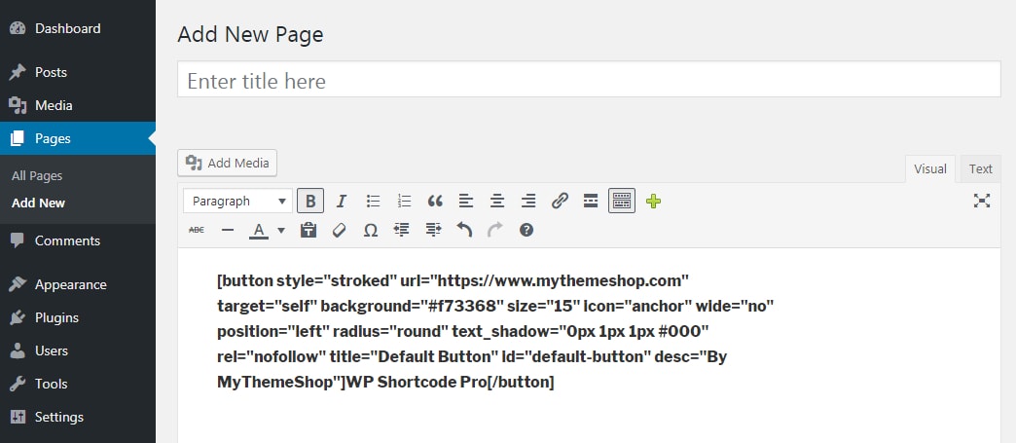Open the Paragraph format dropdown
The height and width of the screenshot is (443, 1016).
click(238, 201)
